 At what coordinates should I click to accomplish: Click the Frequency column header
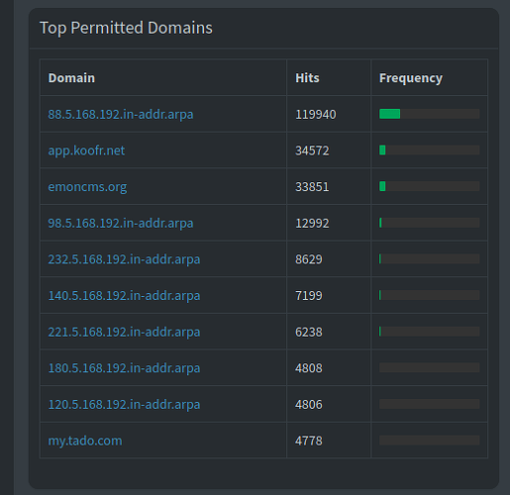411,78
